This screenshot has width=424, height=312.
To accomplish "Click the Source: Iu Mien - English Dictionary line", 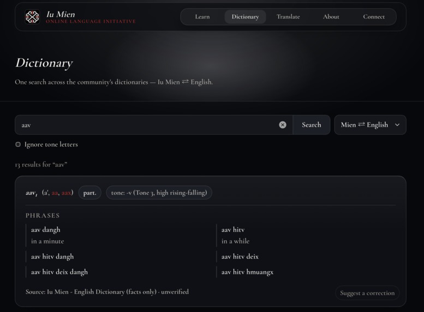I will point(107,292).
